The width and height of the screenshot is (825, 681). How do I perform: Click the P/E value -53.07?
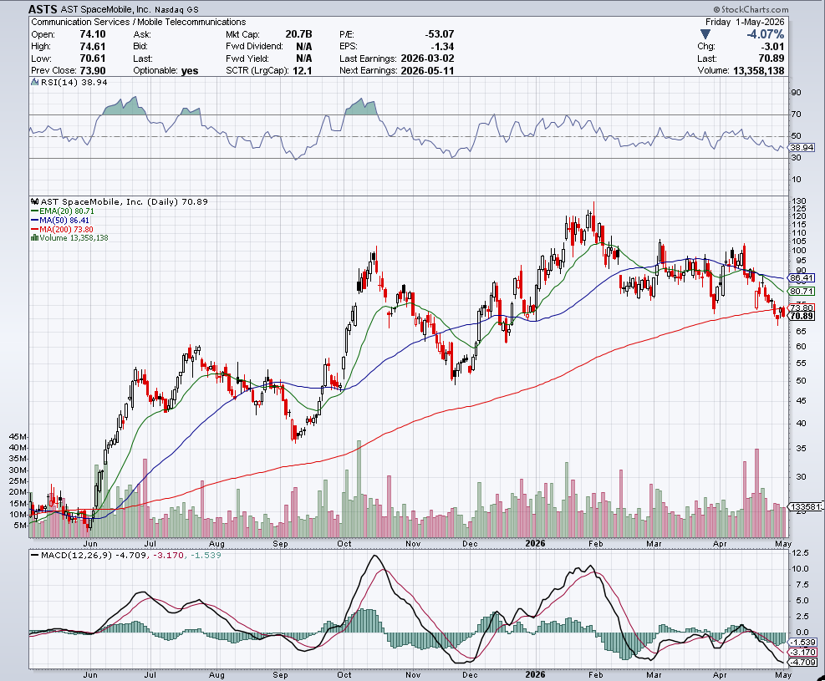point(440,34)
